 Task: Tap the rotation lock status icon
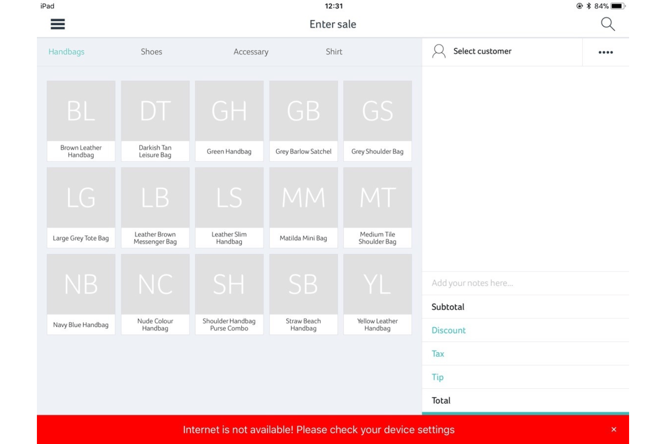580,6
